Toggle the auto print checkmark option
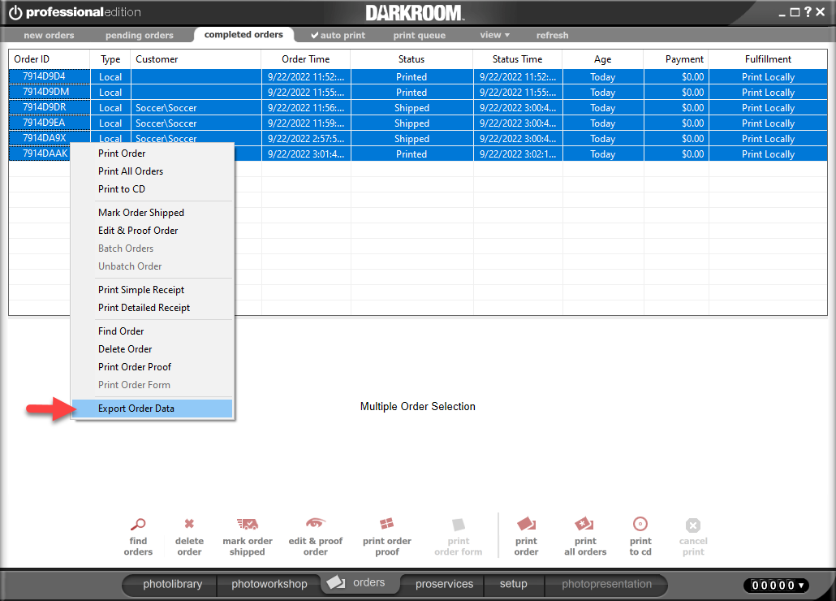Screen dimensions: 836x601 click(338, 35)
